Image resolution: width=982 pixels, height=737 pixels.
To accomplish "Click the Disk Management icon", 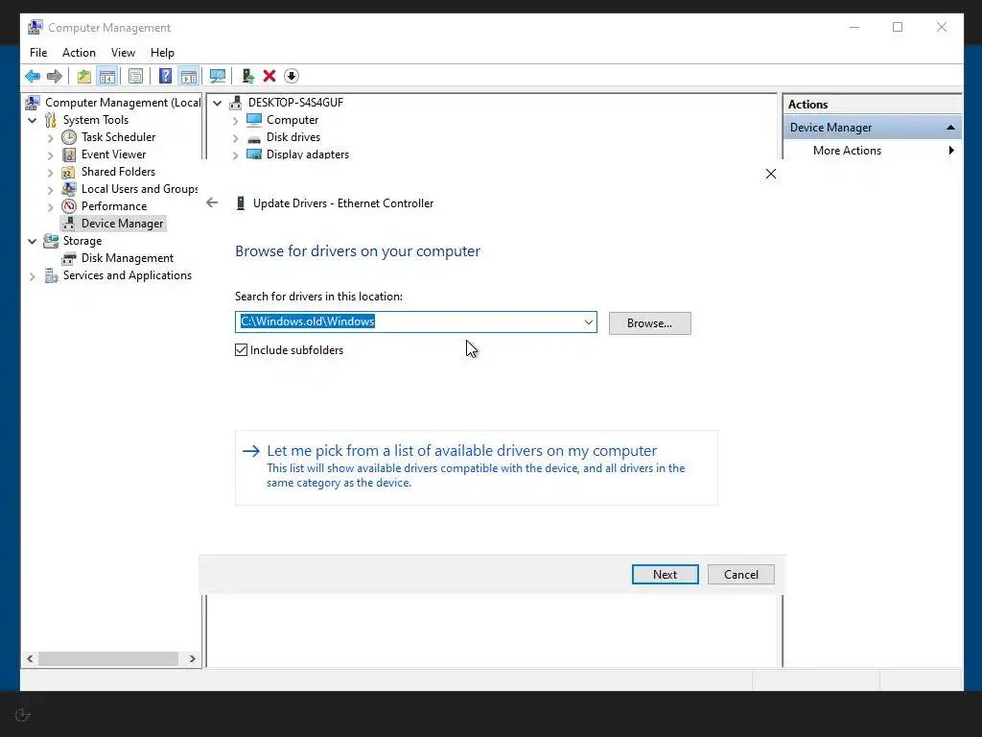I will click(x=69, y=258).
